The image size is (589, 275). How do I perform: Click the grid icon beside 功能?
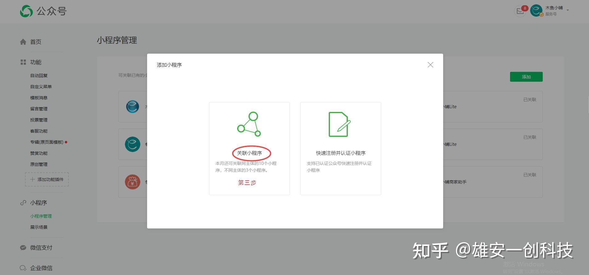coord(23,62)
